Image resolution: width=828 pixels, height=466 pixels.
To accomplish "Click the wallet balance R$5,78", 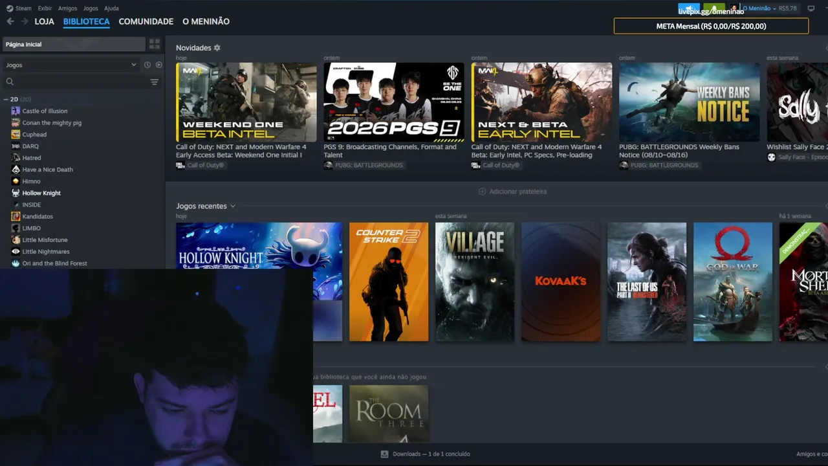I will tap(788, 8).
